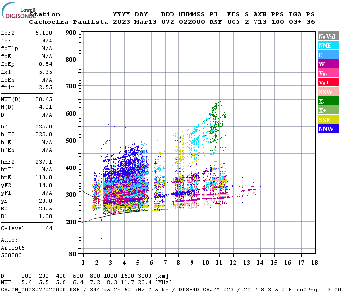Screen dimensions: 342x293
Task: Click the yF2 value 14.0
Action: 45,186
